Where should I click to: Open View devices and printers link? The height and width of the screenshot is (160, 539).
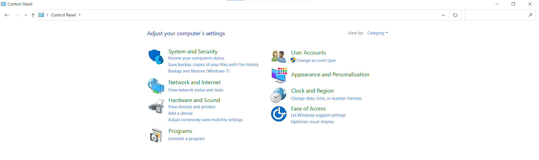192,107
